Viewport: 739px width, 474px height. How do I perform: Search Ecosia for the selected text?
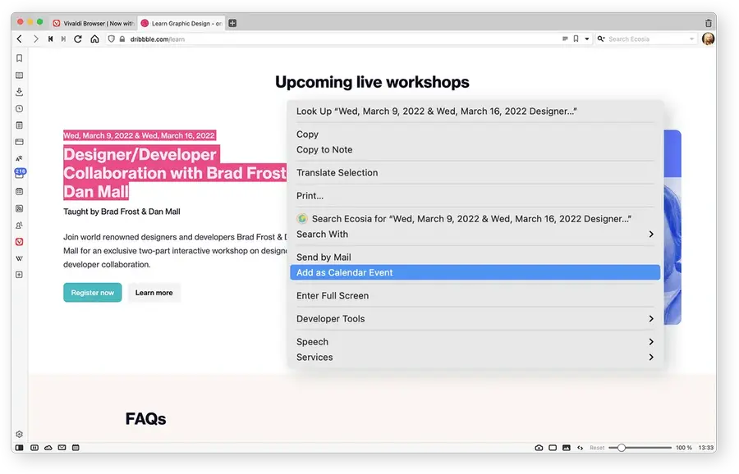(x=475, y=219)
